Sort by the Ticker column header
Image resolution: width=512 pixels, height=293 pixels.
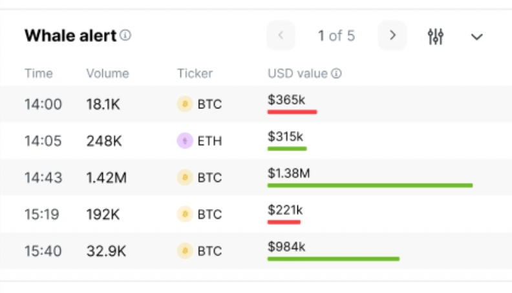coord(195,74)
